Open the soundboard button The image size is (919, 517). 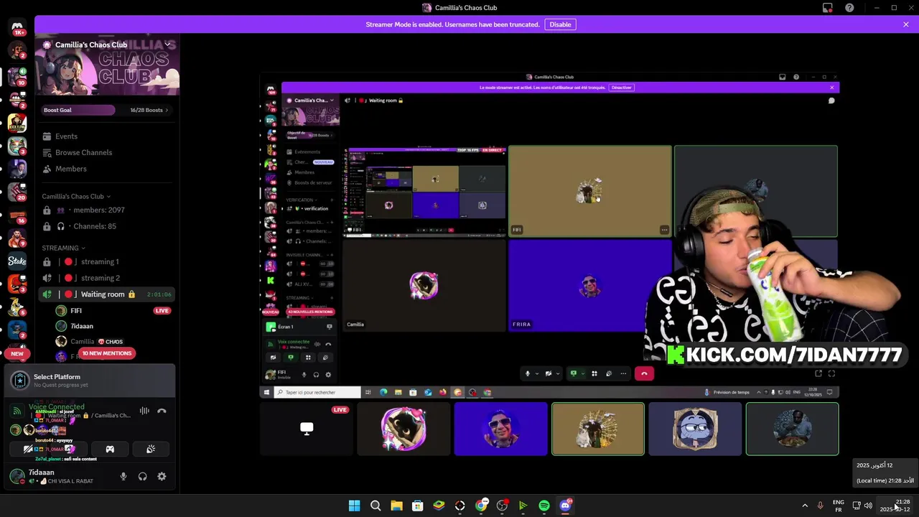pyautogui.click(x=151, y=449)
